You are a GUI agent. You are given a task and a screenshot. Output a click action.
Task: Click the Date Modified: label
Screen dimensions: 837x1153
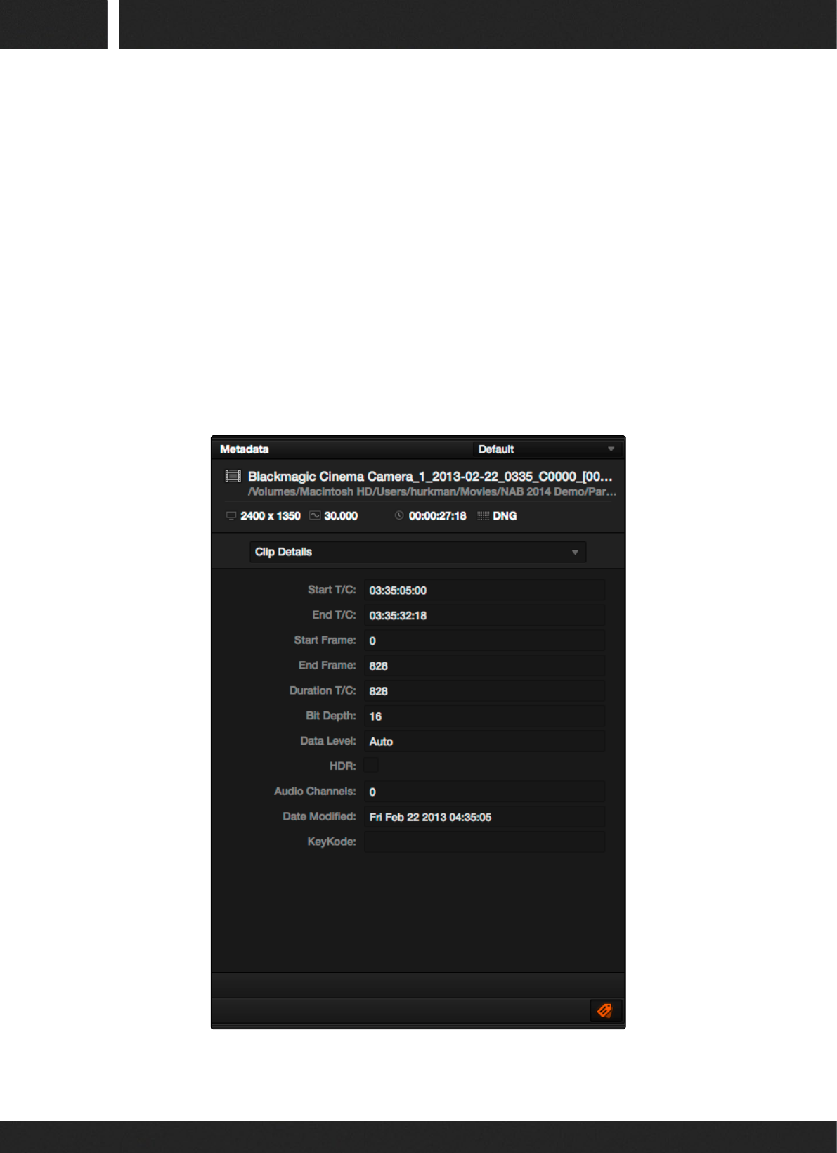click(319, 817)
